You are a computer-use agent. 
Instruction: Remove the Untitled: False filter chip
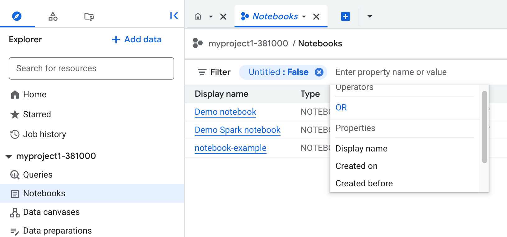tap(319, 72)
